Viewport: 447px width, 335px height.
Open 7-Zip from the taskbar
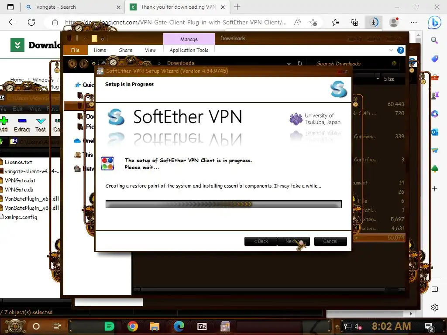[x=202, y=326]
